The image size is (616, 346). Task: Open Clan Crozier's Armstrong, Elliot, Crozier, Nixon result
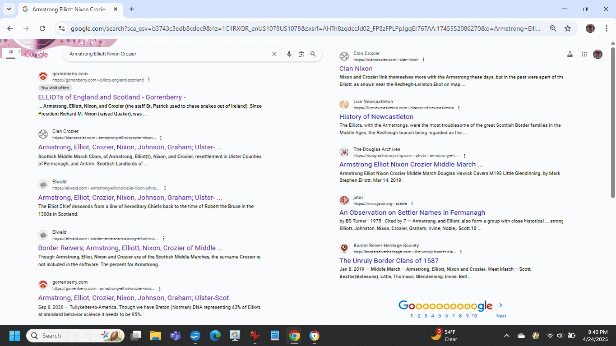(x=130, y=147)
